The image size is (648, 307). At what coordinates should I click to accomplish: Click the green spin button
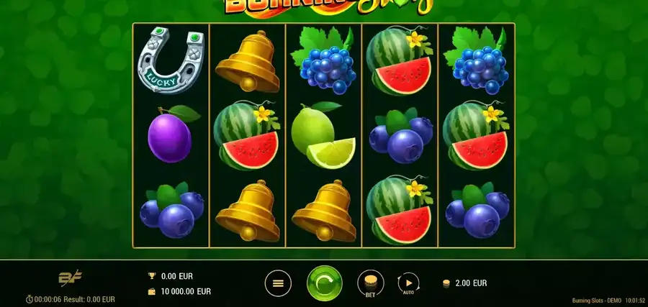325,283
